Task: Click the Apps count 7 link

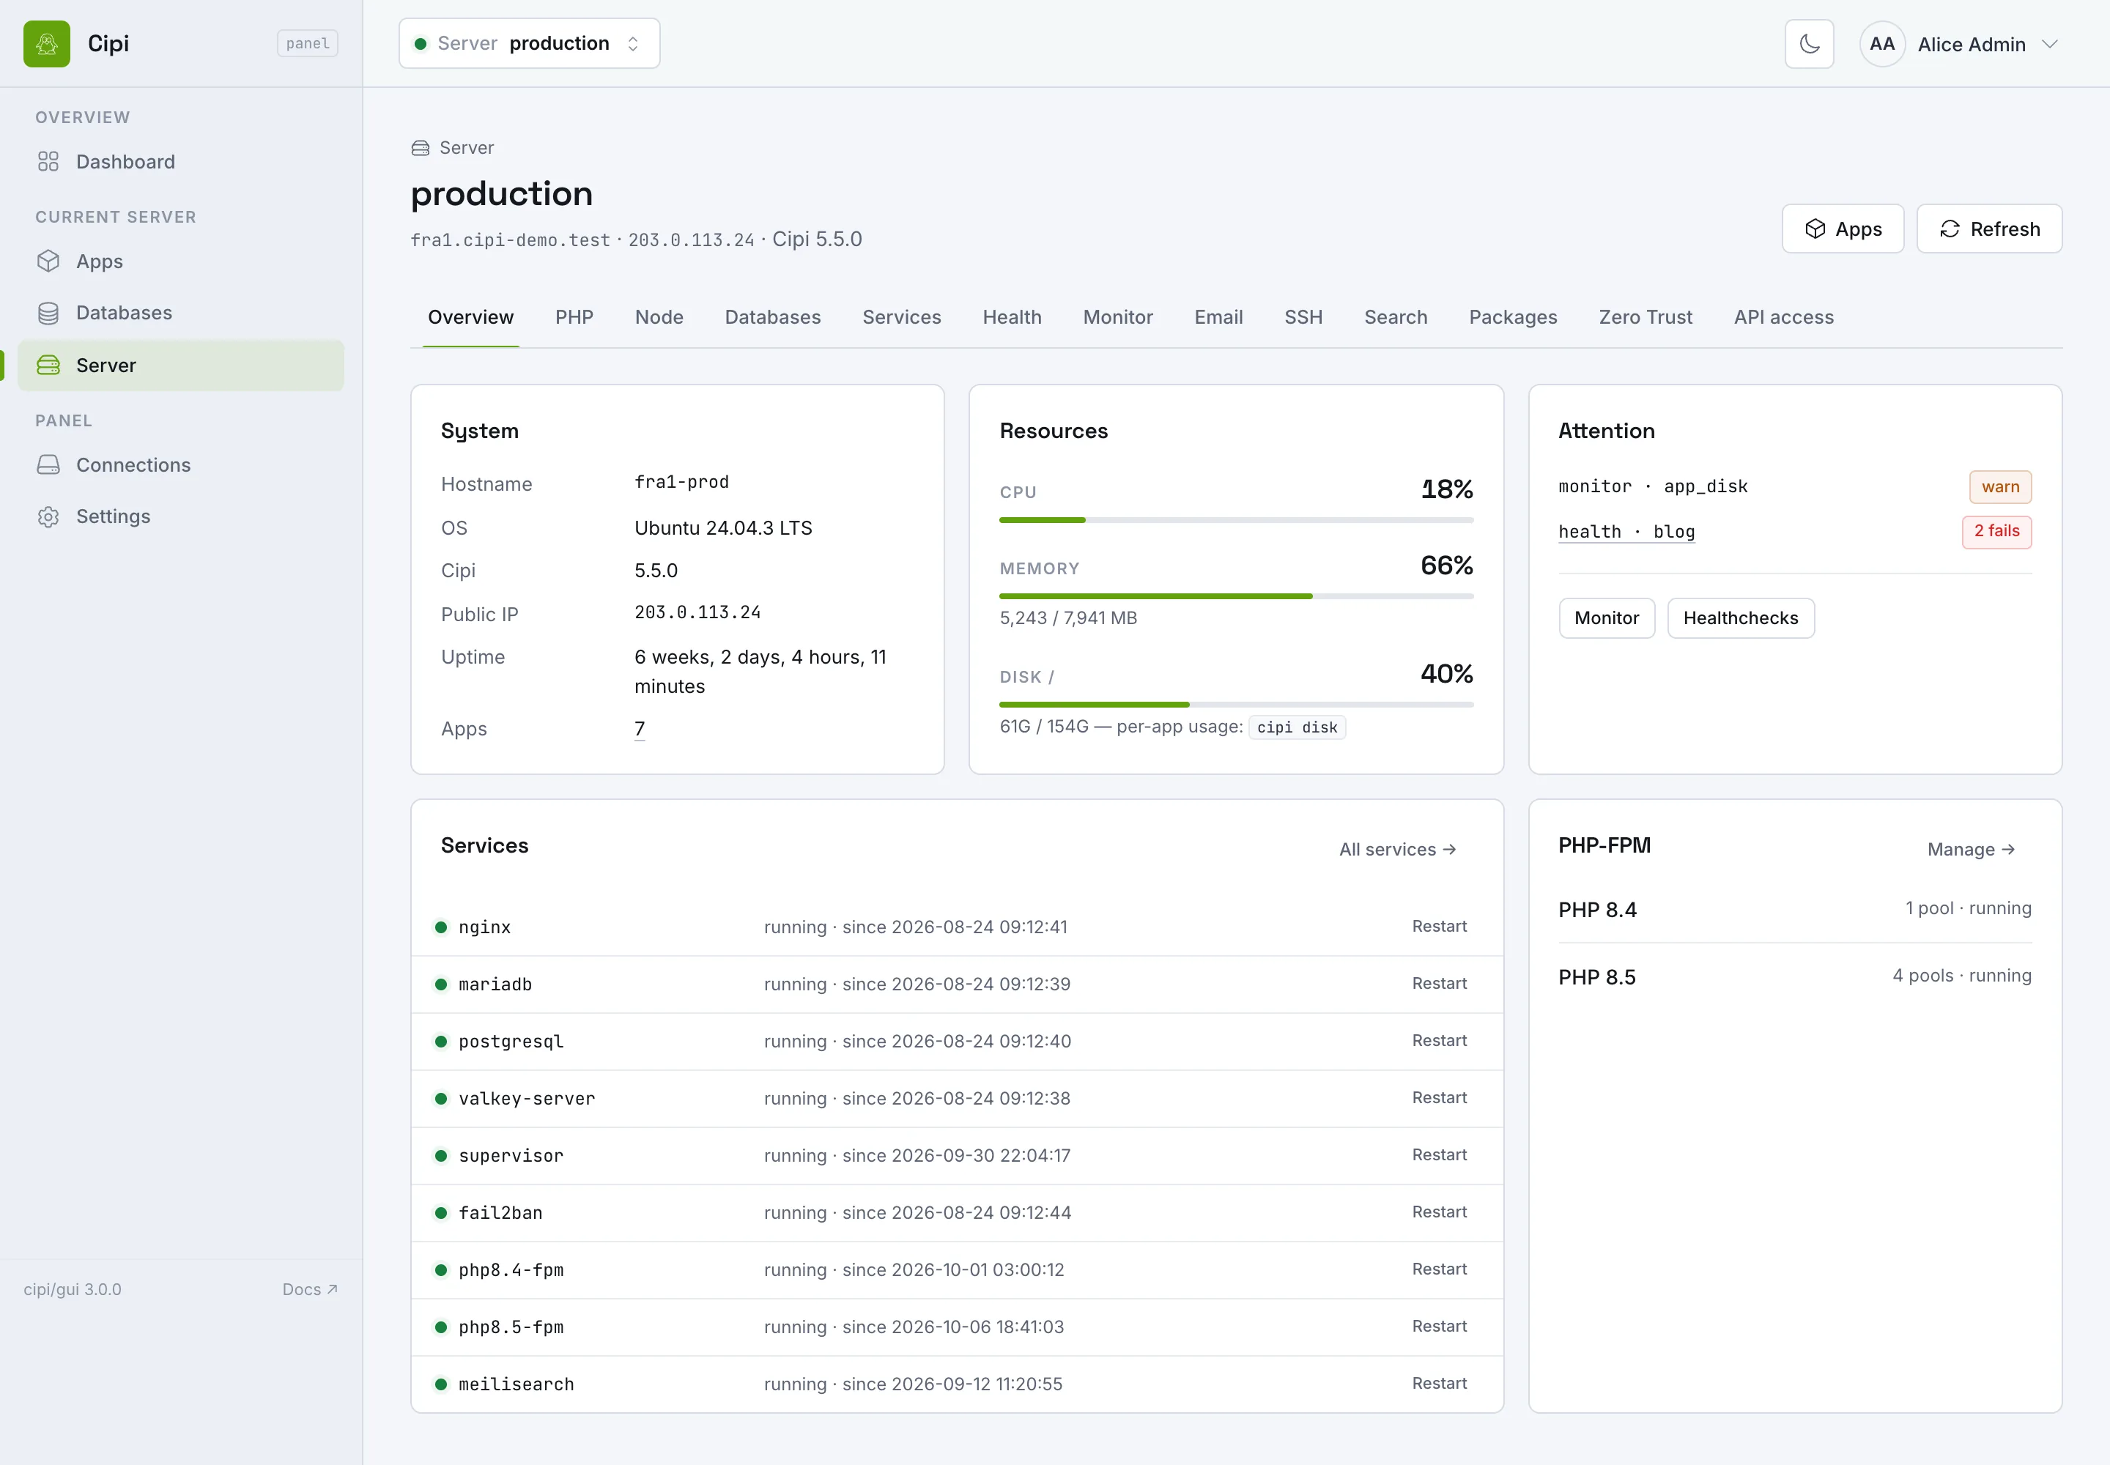Action: click(x=639, y=729)
